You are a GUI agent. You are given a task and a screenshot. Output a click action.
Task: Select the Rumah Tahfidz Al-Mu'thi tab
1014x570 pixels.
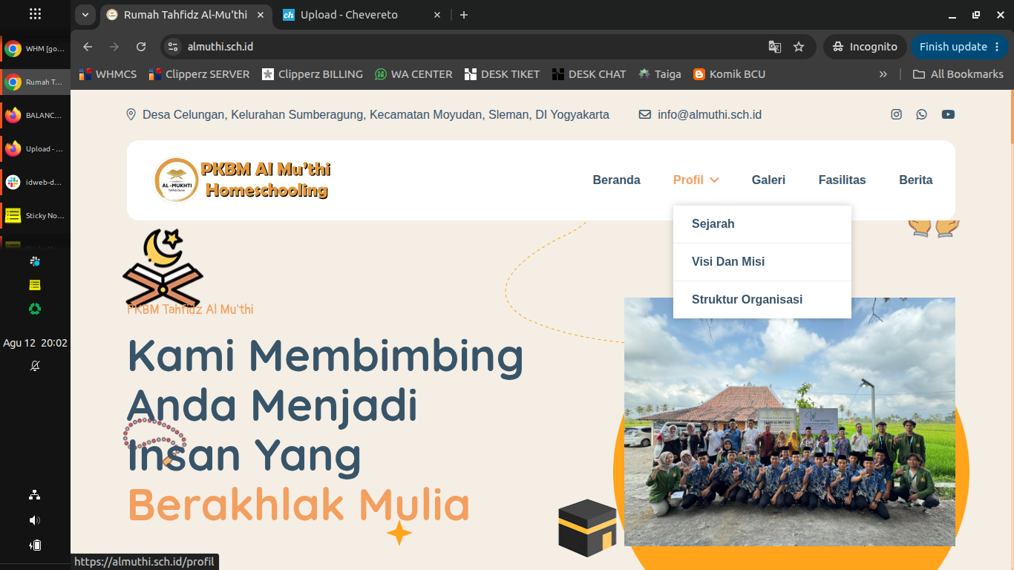pyautogui.click(x=186, y=15)
